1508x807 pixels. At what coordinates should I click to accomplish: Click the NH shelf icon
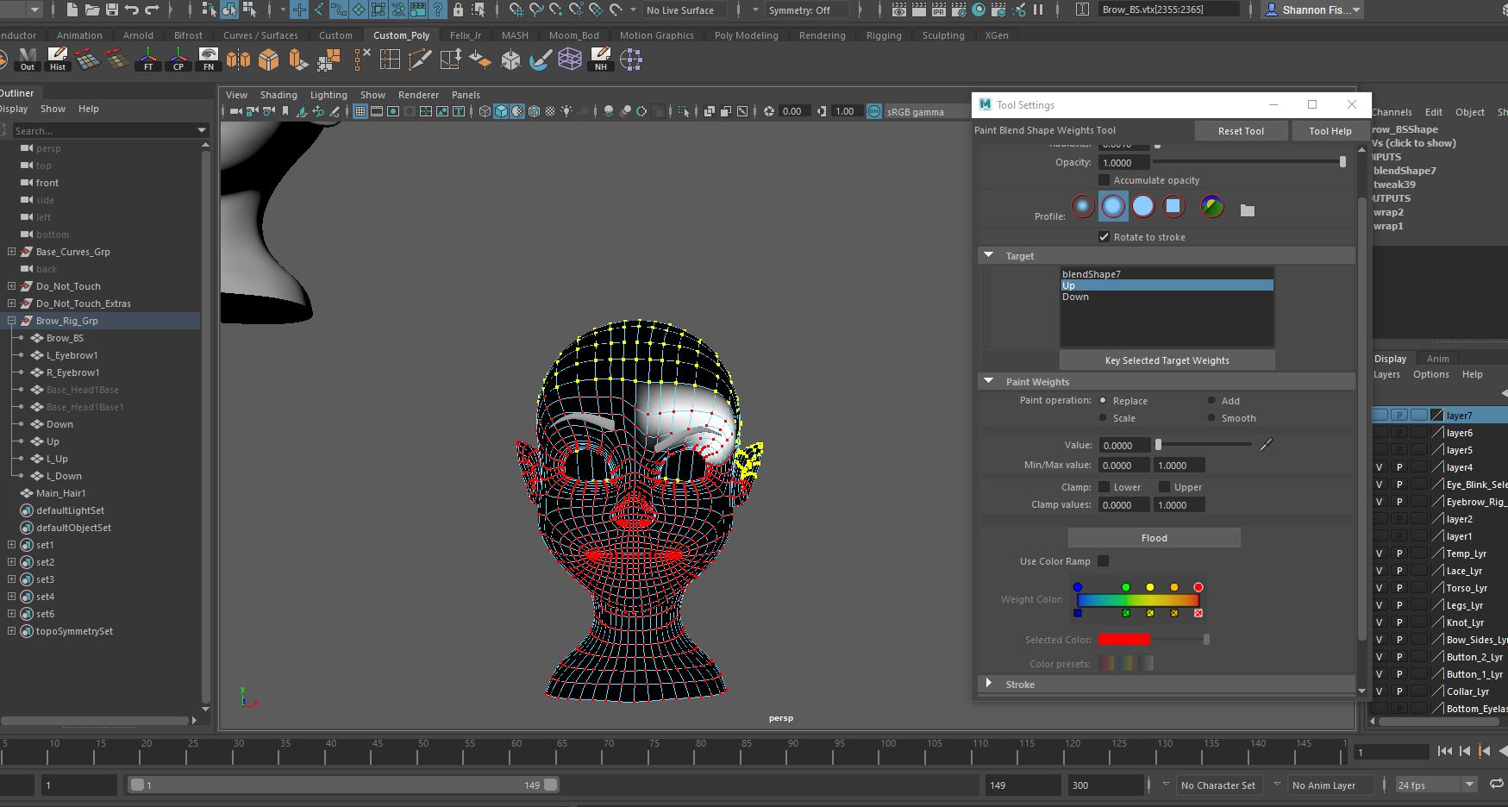coord(601,59)
